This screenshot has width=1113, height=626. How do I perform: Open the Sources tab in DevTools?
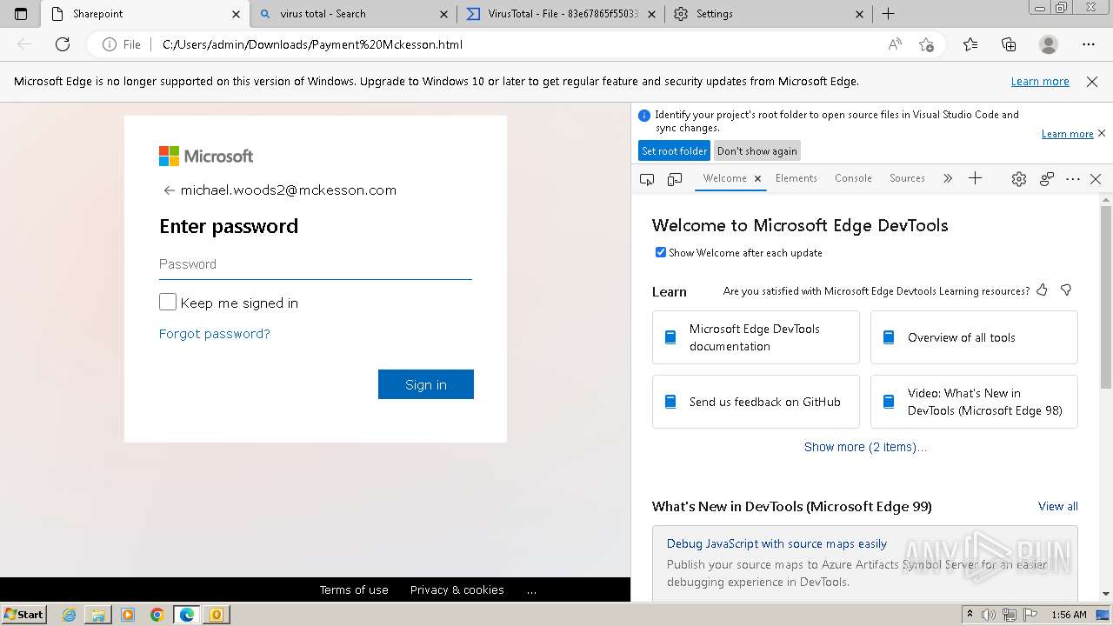(907, 178)
